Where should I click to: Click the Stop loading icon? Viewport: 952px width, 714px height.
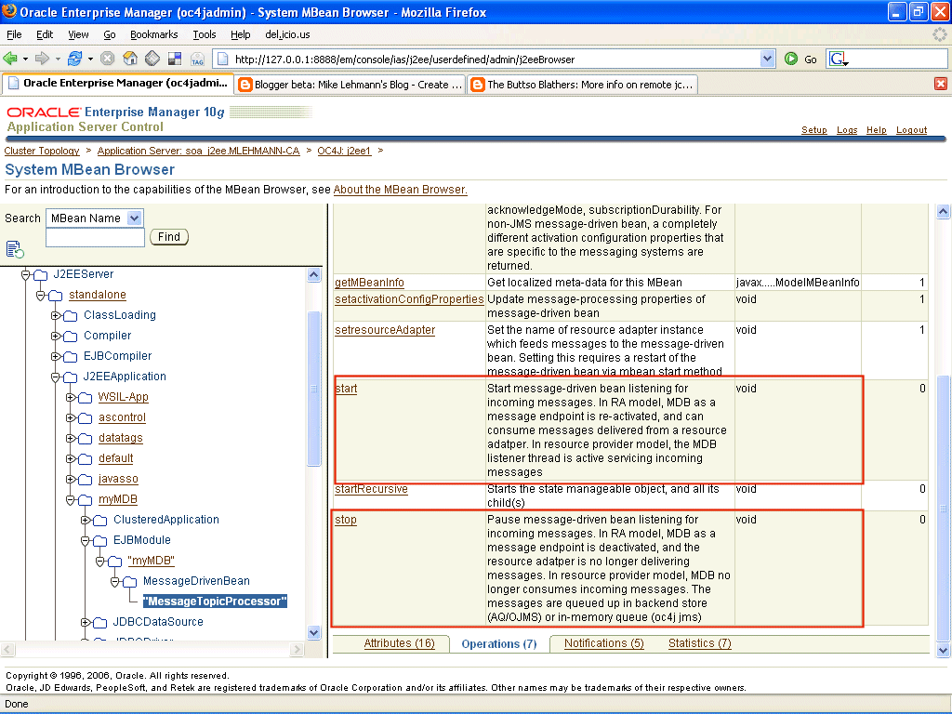click(x=108, y=59)
